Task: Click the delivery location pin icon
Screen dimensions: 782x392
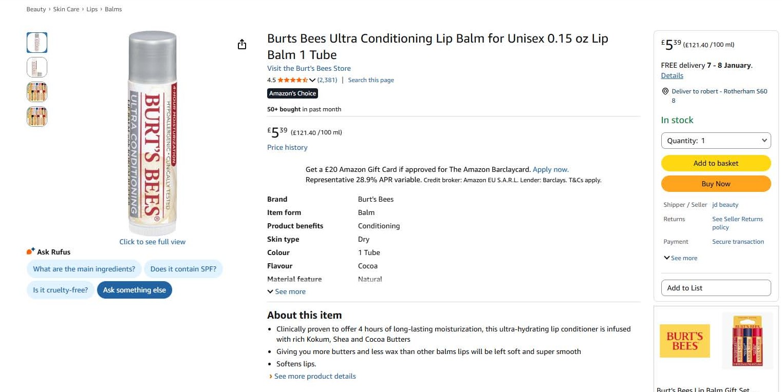Action: click(666, 91)
